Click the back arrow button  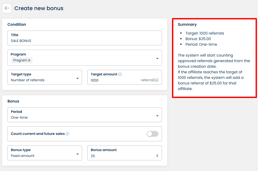(x=7, y=8)
